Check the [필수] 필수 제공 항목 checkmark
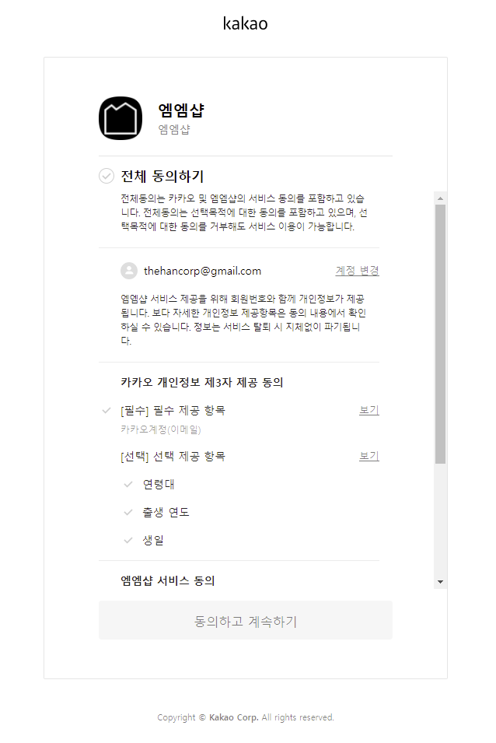The height and width of the screenshot is (743, 496). (107, 410)
